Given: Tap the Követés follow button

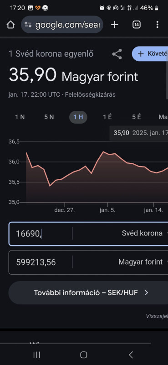Looking at the screenshot, I should 150,54.
